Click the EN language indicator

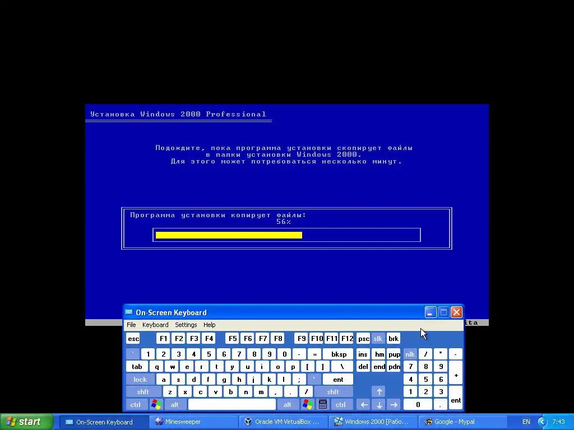526,422
